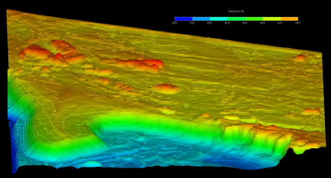Click the 405 tick label on the legend
Image resolution: width=331 pixels, height=178 pixels.
[x=174, y=23]
